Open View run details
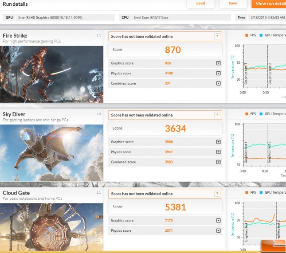 [x=269, y=4]
